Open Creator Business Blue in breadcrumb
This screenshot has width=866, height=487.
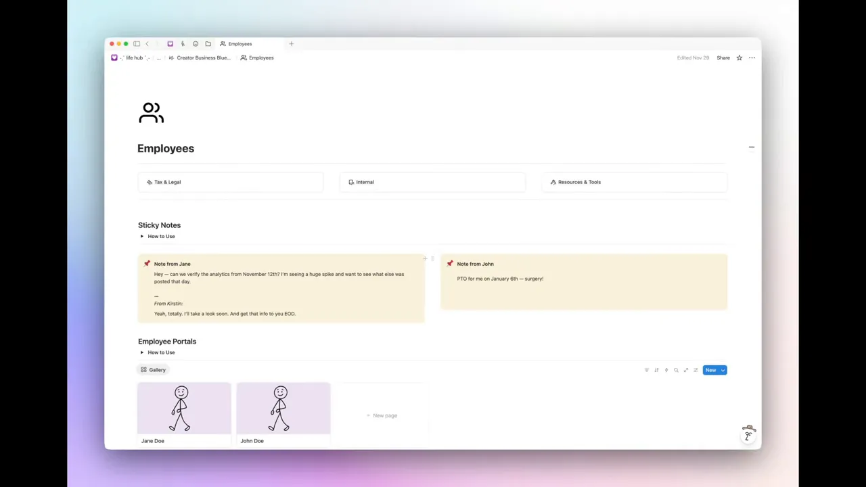click(x=202, y=57)
